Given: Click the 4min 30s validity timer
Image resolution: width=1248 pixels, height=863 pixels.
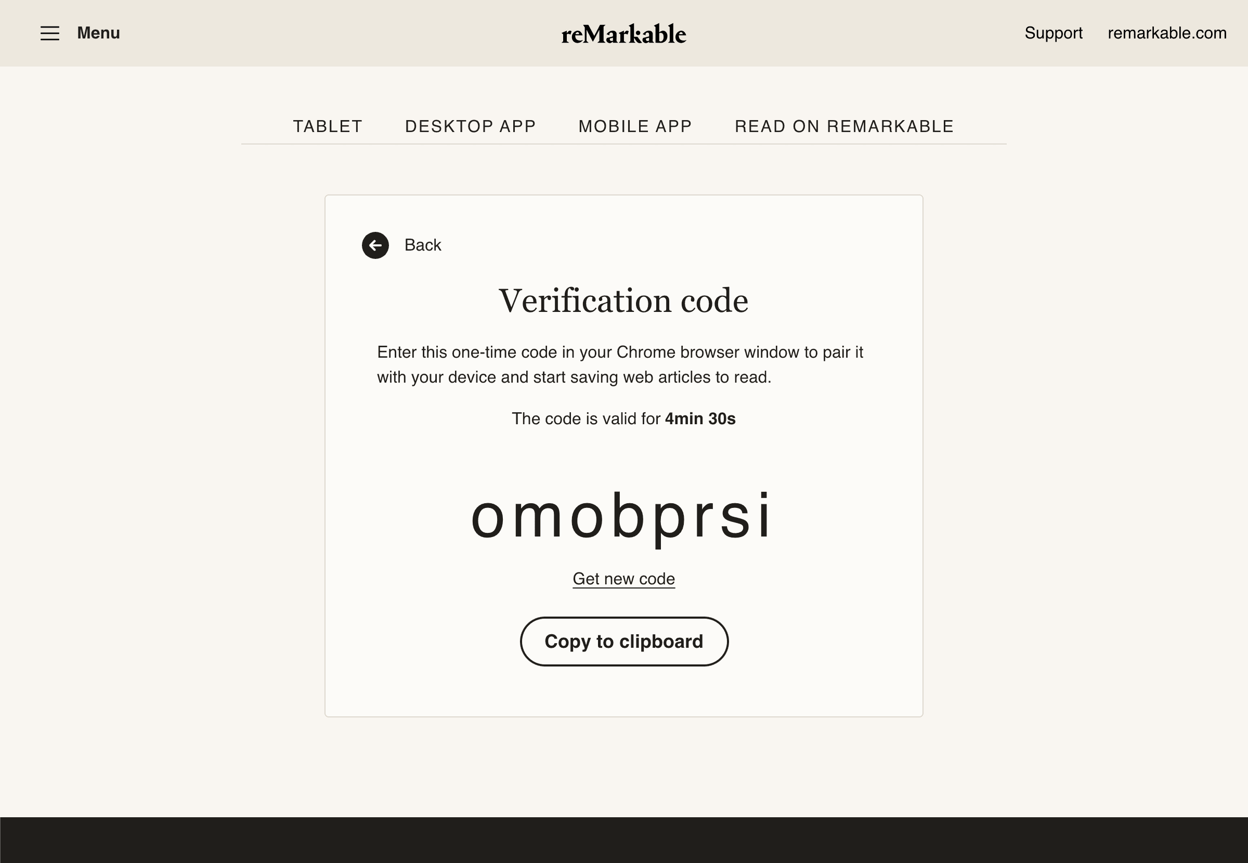Looking at the screenshot, I should coord(700,419).
